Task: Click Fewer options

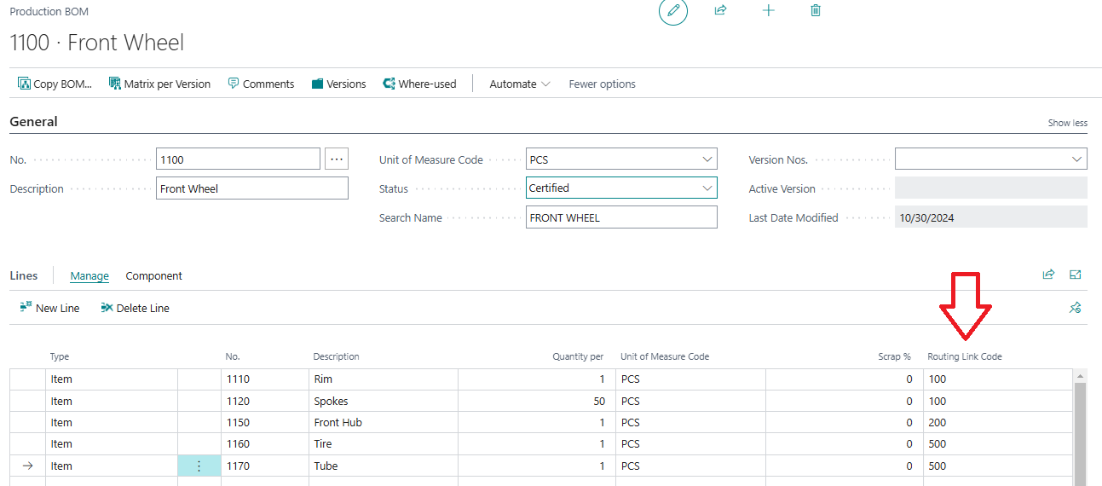Action: click(602, 84)
